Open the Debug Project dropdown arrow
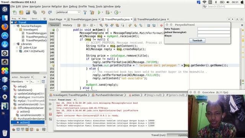 pyautogui.click(x=111, y=12)
